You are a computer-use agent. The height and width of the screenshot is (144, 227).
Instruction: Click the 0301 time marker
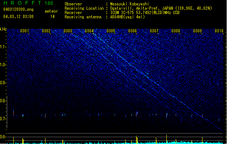(x=25, y=31)
